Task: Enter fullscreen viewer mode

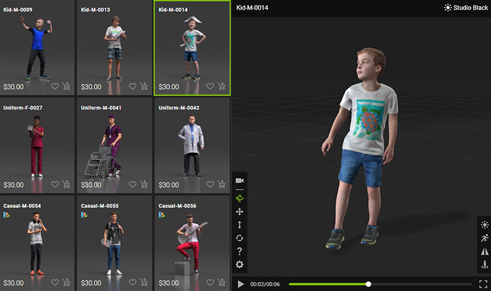Action: [483, 284]
